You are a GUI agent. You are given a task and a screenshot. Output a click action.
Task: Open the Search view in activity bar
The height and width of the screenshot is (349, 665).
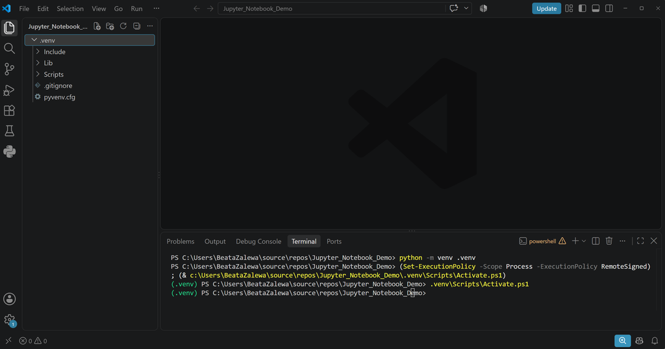coord(9,48)
